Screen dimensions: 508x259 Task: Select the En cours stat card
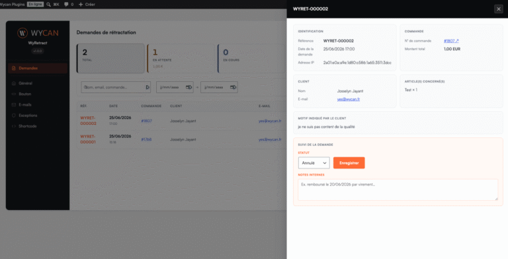pyautogui.click(x=251, y=59)
